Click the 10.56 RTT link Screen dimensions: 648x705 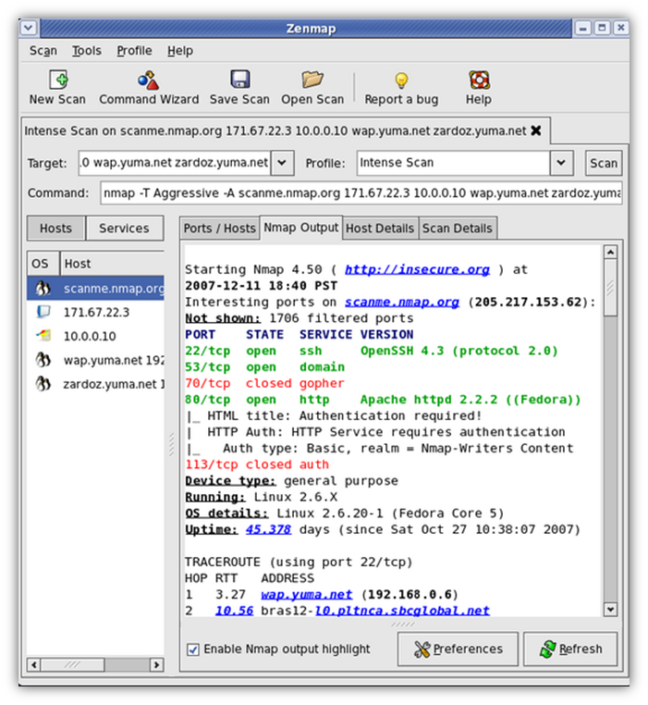(x=234, y=611)
